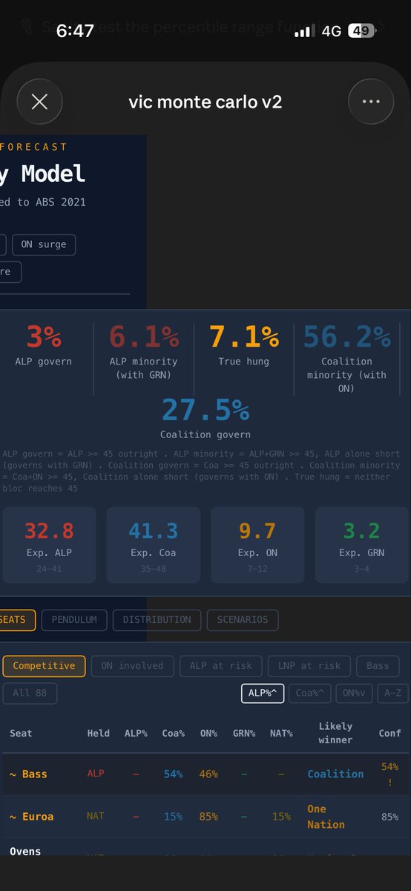Click the 27.5% Coalition govern figure
This screenshot has width=411, height=891.
point(205,410)
